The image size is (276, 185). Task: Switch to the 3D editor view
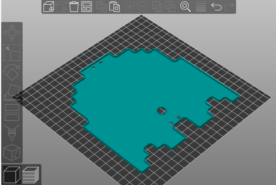[12, 175]
